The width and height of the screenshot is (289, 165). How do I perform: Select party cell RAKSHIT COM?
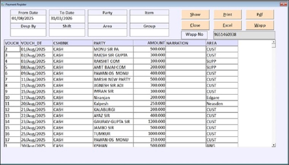(113, 61)
